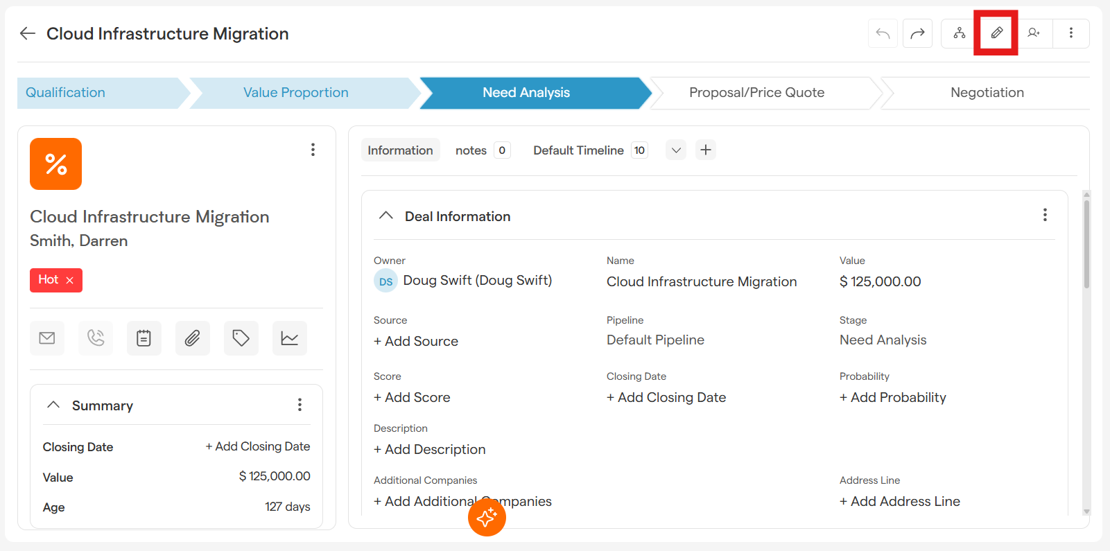
Task: Open the chart analytics icon
Action: tap(289, 338)
